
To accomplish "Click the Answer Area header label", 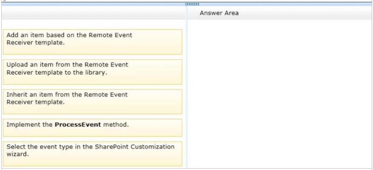I will click(219, 13).
